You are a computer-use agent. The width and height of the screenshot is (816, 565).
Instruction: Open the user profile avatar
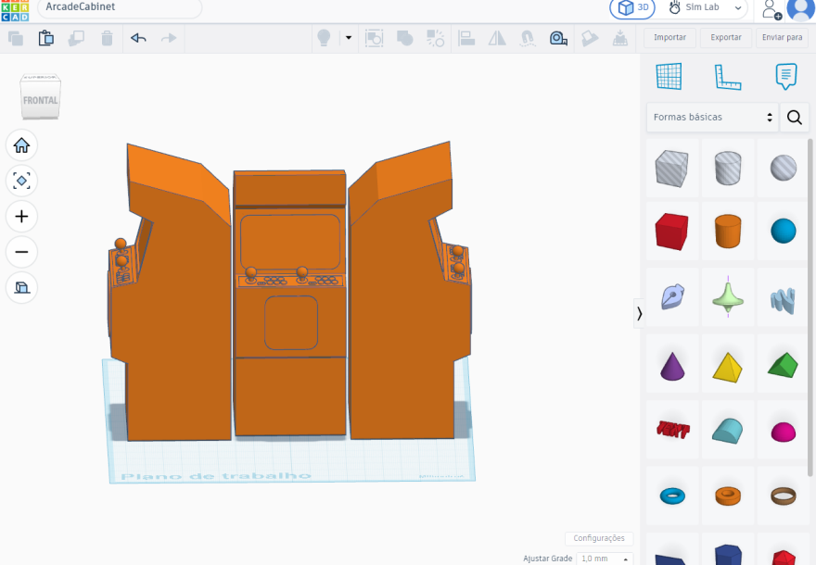coord(800,8)
